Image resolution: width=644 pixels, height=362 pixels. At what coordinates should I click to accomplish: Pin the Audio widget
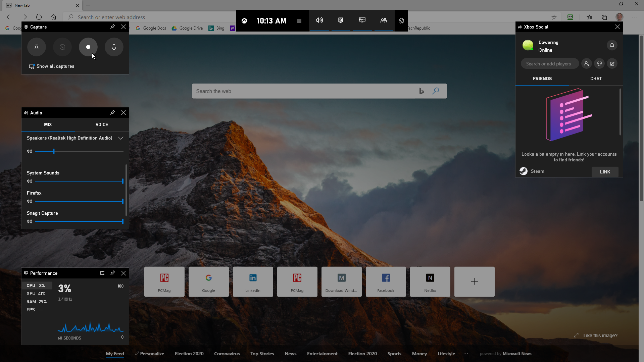click(x=113, y=113)
